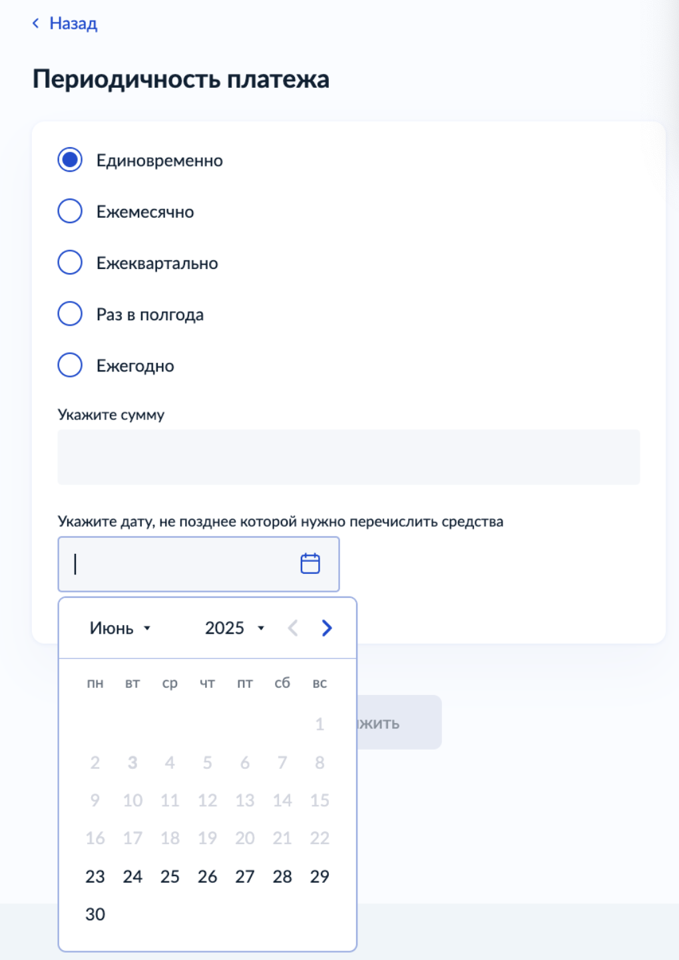Pick June 23 in the calendar
Image resolution: width=679 pixels, height=960 pixels.
tap(95, 876)
